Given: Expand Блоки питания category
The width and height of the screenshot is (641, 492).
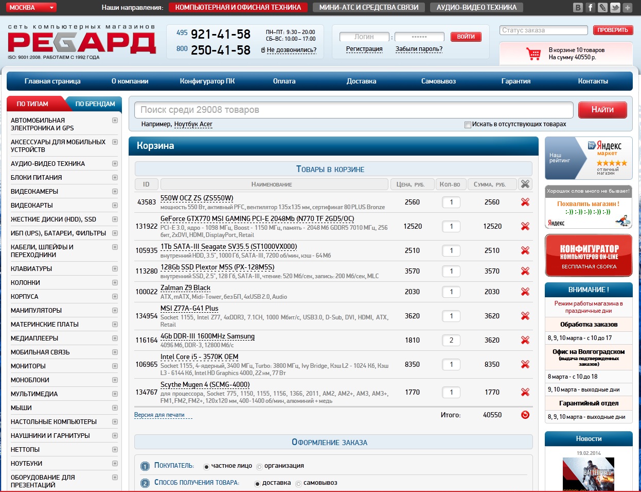Looking at the screenshot, I should coord(115,177).
